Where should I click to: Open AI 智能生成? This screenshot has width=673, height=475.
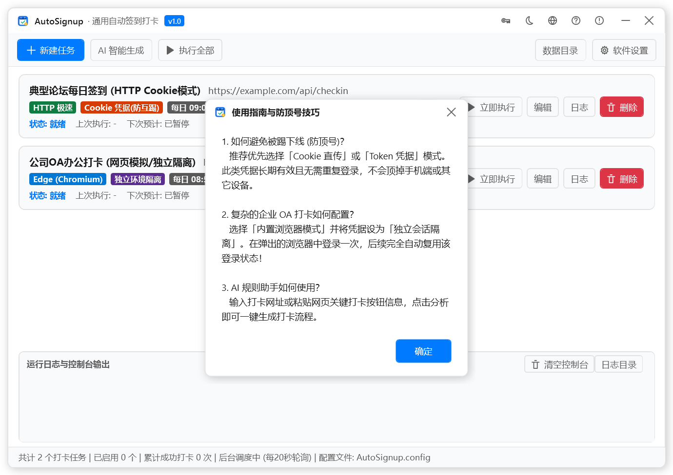coord(121,50)
